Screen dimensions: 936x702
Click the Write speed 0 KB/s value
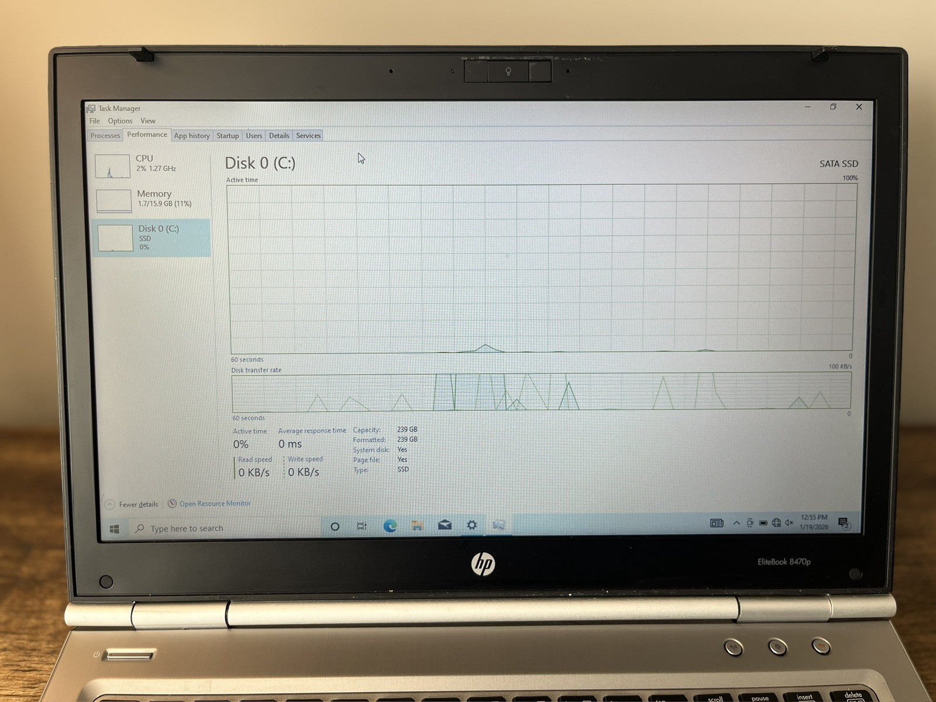(304, 472)
